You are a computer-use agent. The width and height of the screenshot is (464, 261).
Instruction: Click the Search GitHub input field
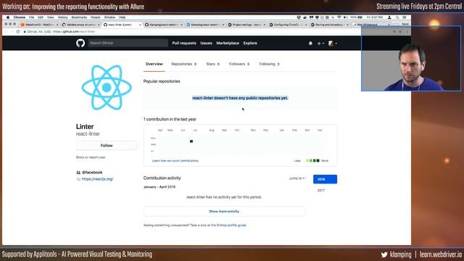click(128, 43)
